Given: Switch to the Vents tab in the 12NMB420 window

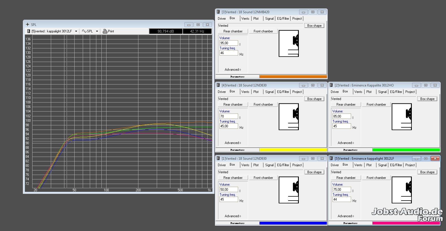Looking at the screenshot, I should pyautogui.click(x=245, y=19).
